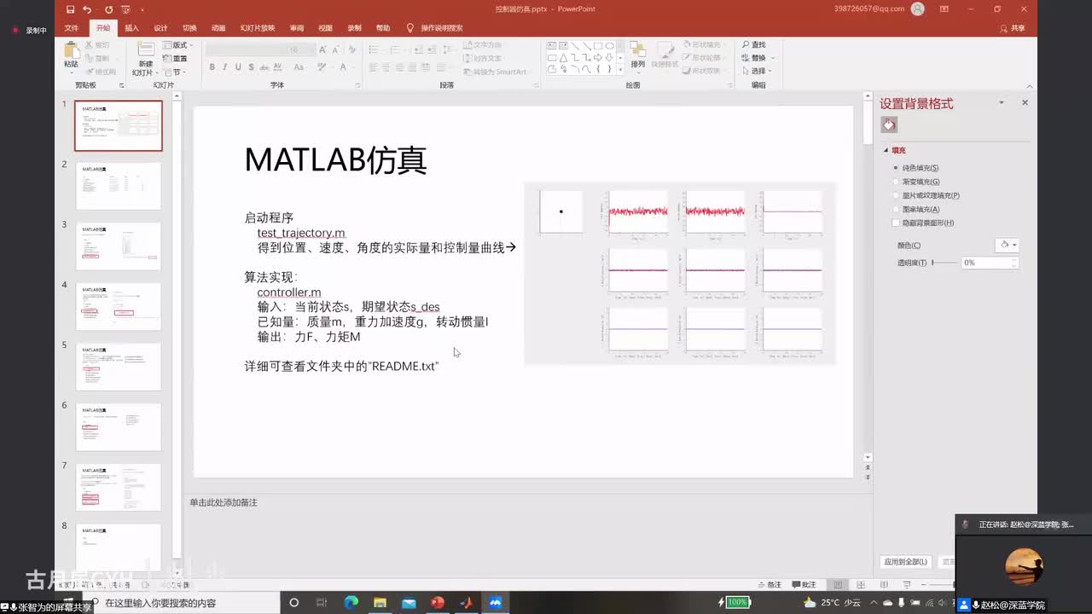Select Gradient fill (渐变填充) radio option
Image resolution: width=1092 pixels, height=614 pixels.
[916, 182]
